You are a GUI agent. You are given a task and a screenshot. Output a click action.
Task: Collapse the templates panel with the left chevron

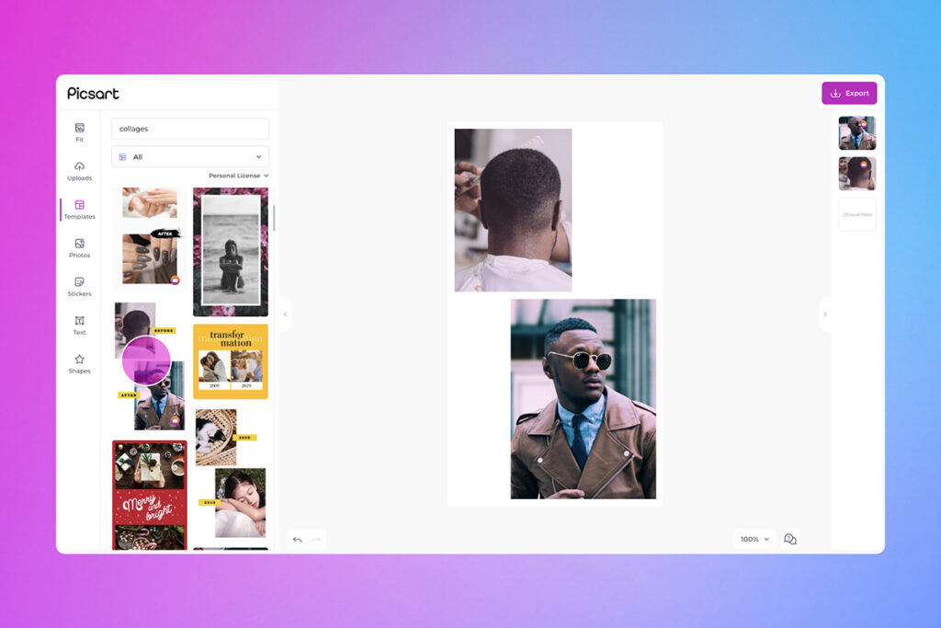tap(285, 314)
